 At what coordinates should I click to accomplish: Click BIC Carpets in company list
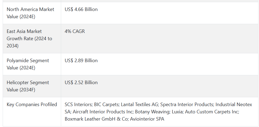coord(106,104)
